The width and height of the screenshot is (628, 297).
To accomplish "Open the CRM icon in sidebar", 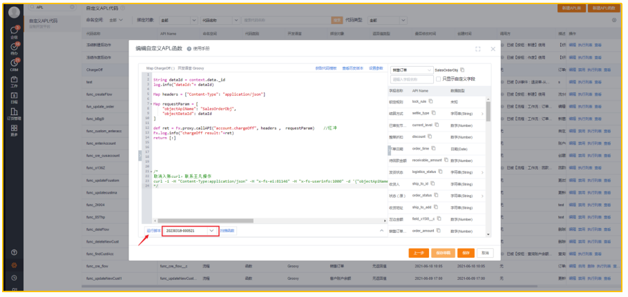I will (14, 64).
